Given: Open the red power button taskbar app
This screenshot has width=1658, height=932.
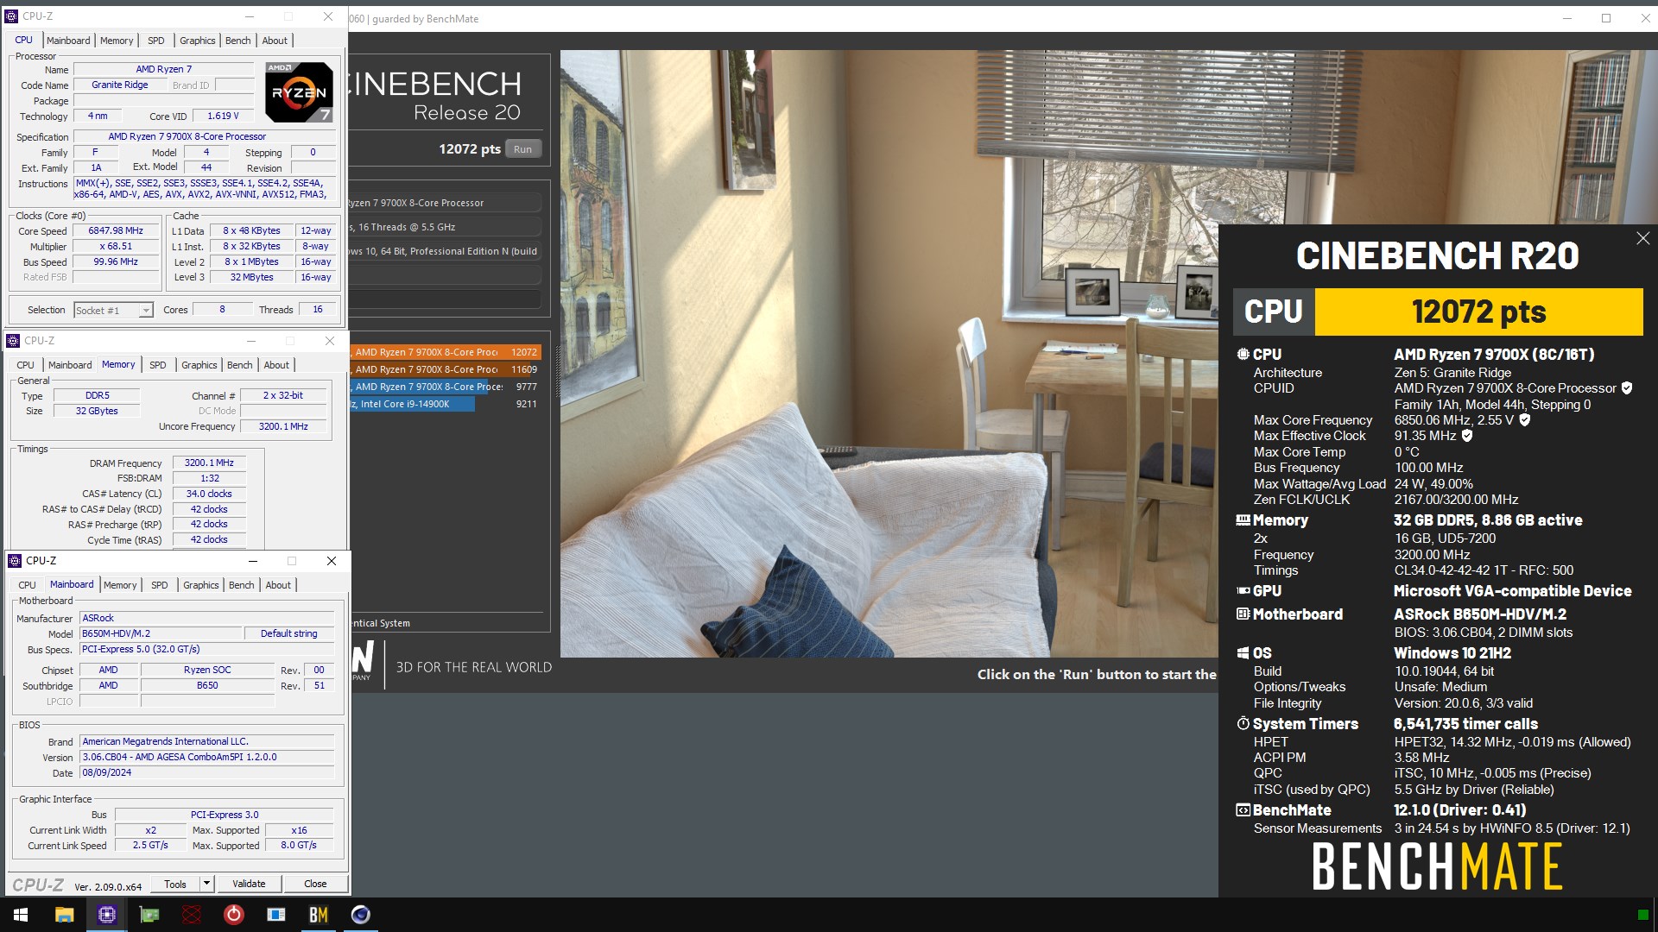Looking at the screenshot, I should click(x=233, y=915).
